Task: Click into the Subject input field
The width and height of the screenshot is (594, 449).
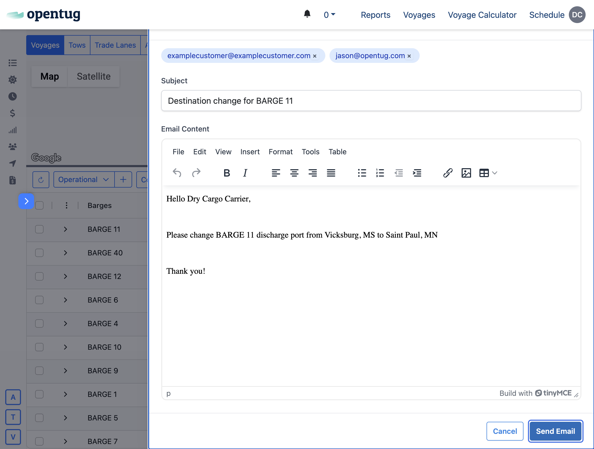Action: point(371,101)
